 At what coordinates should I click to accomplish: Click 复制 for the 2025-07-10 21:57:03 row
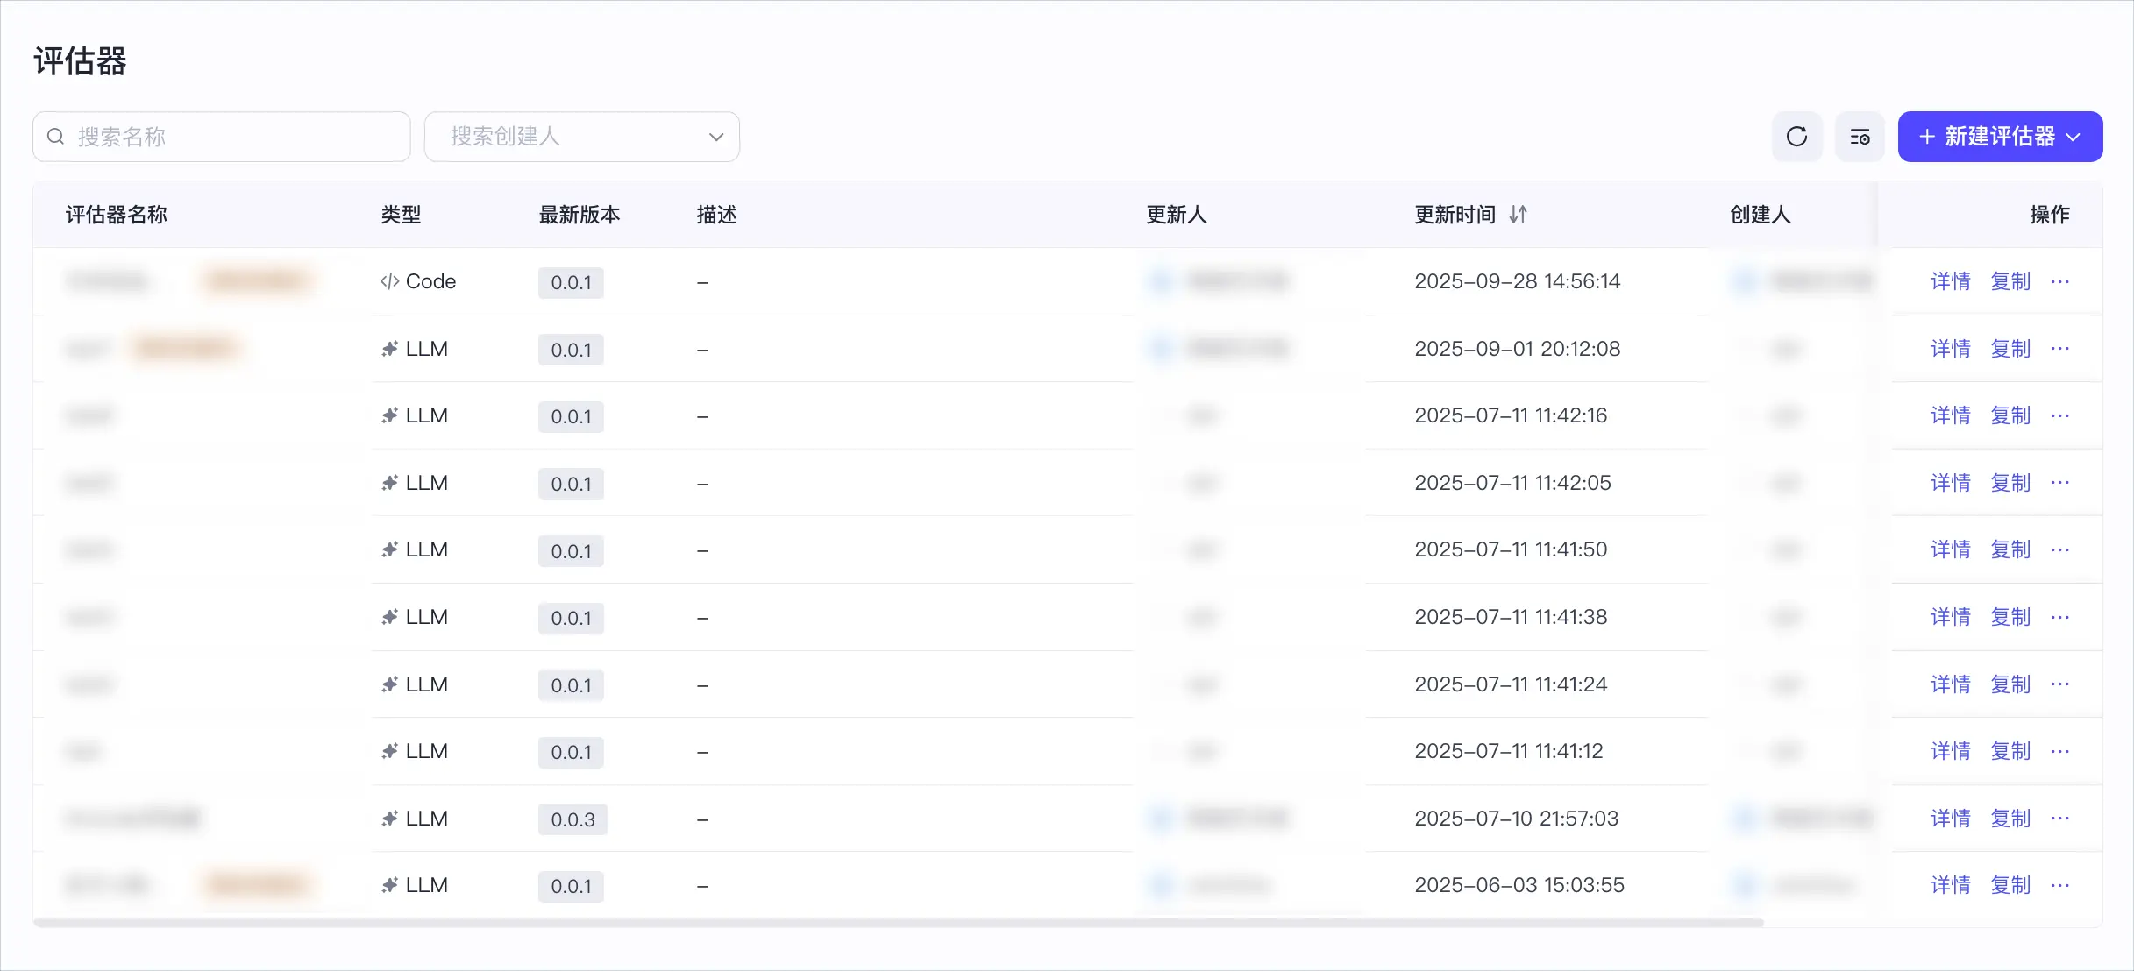pos(2010,819)
